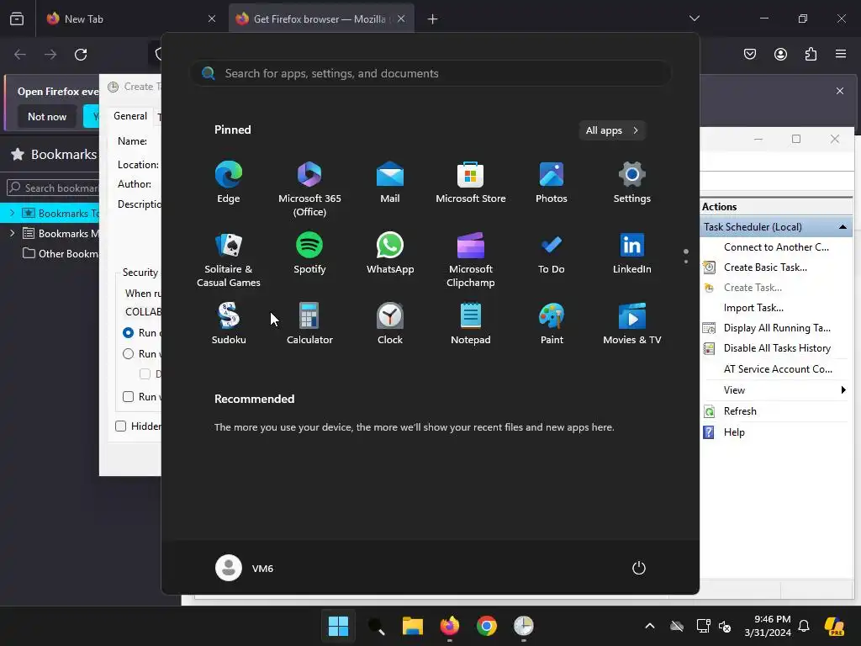Open the VM6 user account menu
The width and height of the screenshot is (861, 646).
[x=245, y=568]
